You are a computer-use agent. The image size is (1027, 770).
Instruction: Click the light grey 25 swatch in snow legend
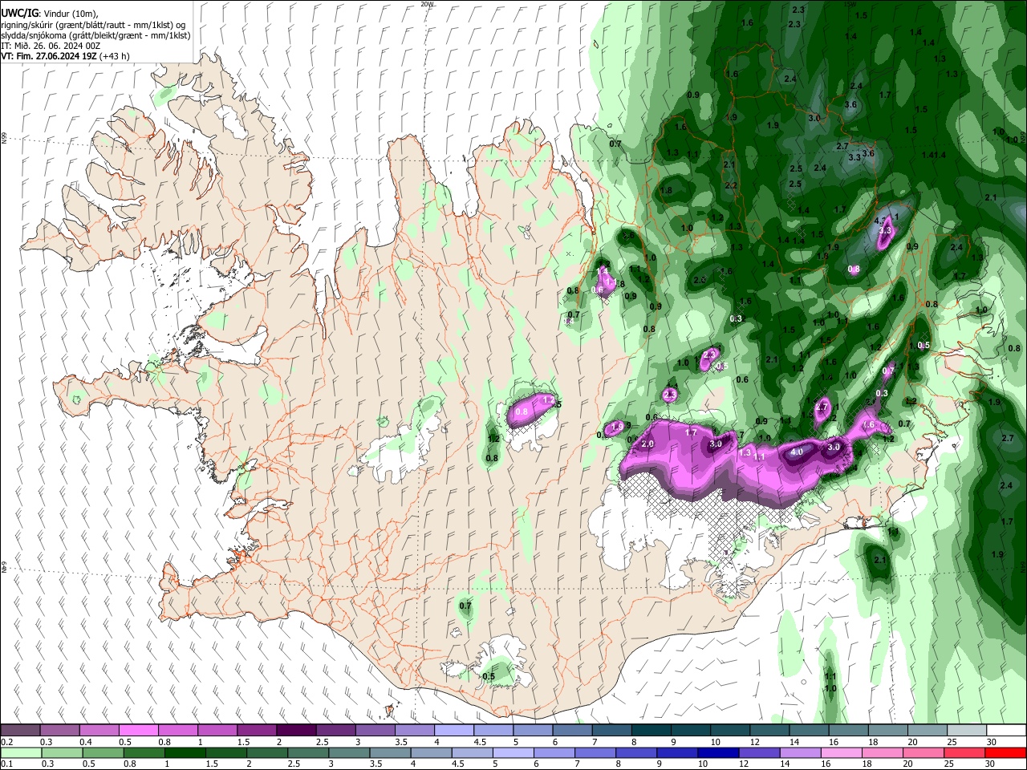pyautogui.click(x=967, y=731)
